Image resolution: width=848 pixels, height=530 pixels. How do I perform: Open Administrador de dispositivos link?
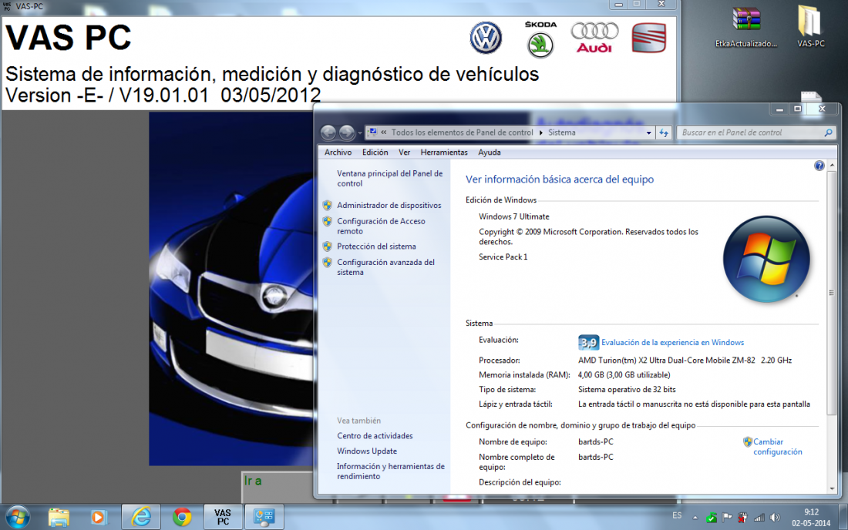[x=389, y=206]
